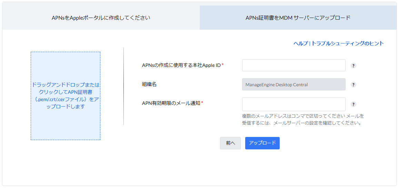Viewport: 399px width, 188px height.
Task: Open the ヘルプ link
Action: tap(300, 43)
